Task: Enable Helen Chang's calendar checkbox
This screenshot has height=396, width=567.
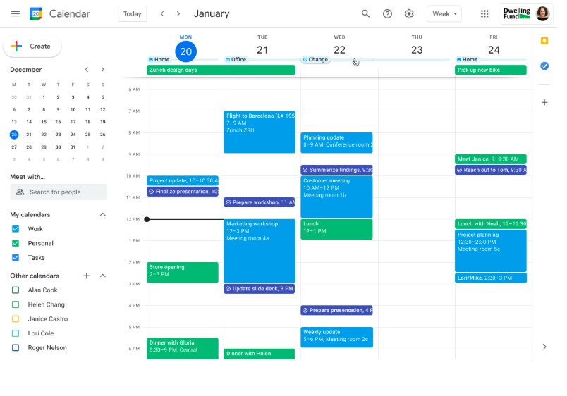Action: click(16, 304)
